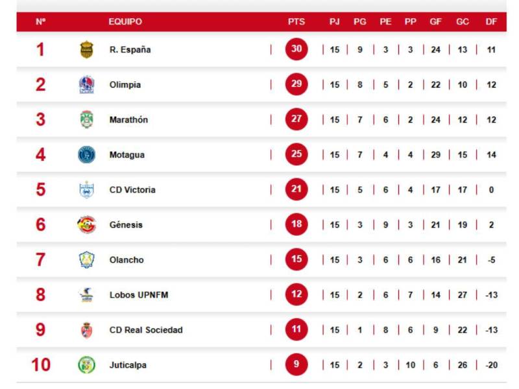Open the Motagua team name link
The image size is (519, 389).
coord(127,155)
